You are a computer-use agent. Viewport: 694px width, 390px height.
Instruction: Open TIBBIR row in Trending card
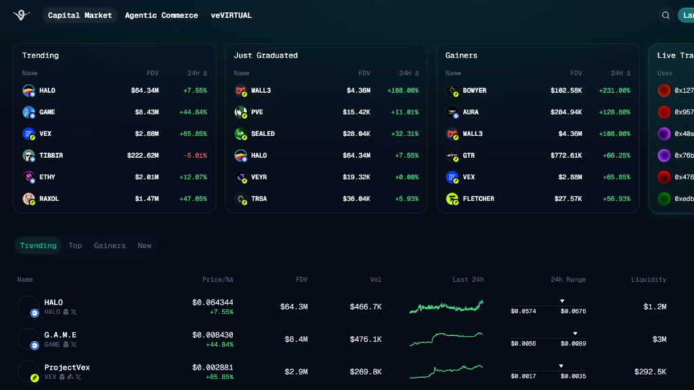(x=114, y=155)
